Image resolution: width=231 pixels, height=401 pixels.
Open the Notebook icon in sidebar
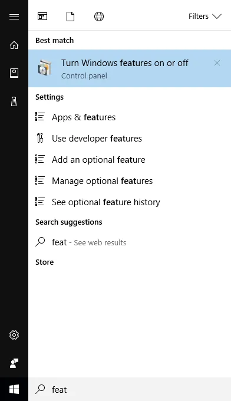pos(14,73)
